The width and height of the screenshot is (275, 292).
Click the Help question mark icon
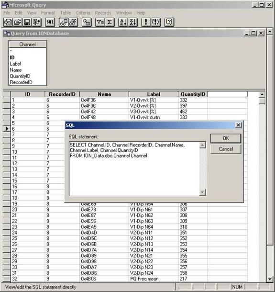tap(169, 22)
